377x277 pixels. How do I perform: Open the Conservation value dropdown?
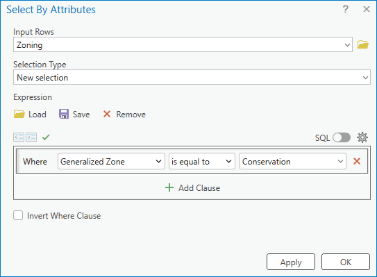[292, 161]
